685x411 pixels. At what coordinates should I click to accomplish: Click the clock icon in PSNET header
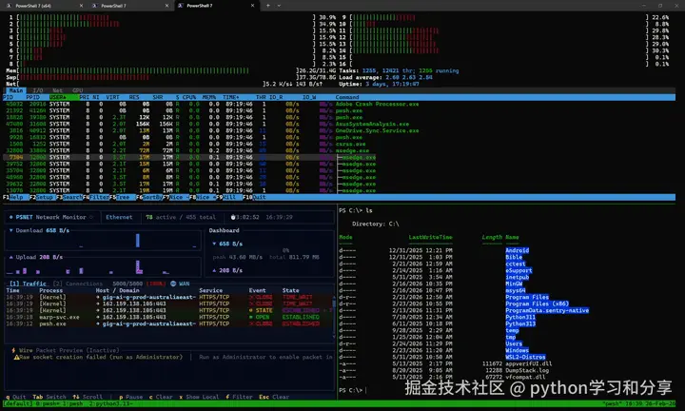click(x=233, y=217)
